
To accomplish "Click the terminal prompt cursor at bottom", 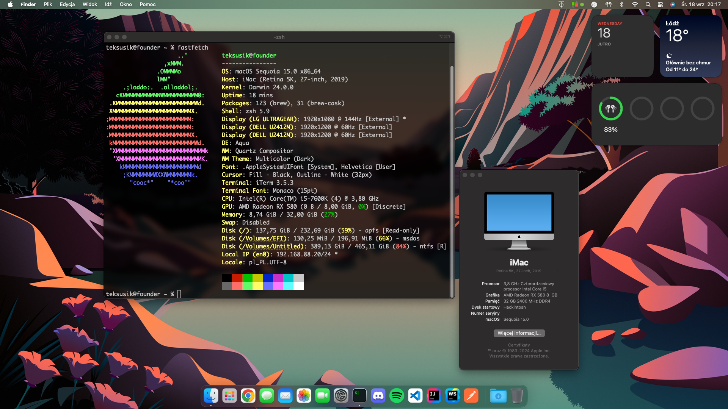I will 179,294.
